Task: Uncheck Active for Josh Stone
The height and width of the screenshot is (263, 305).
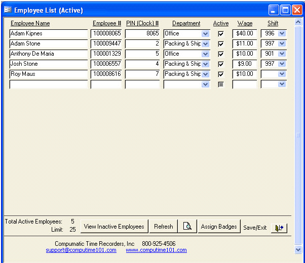Action: [221, 64]
